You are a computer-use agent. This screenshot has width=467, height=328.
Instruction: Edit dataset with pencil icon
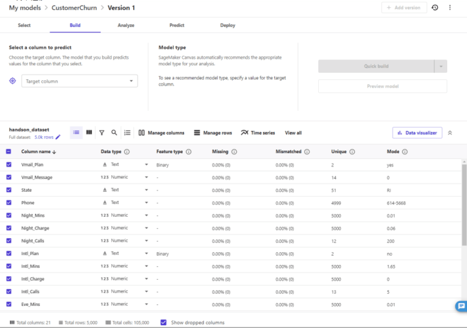(58, 137)
